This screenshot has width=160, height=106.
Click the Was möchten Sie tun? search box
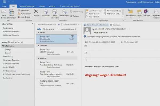[70, 6]
